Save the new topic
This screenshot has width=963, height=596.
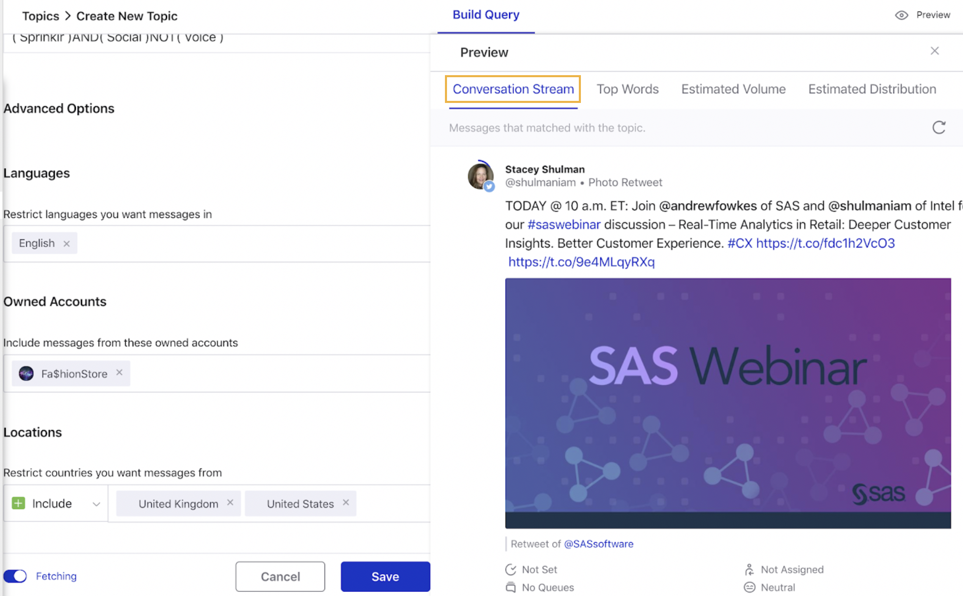tap(385, 576)
